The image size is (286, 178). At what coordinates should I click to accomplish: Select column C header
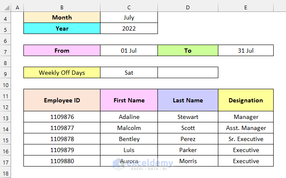tap(129, 8)
